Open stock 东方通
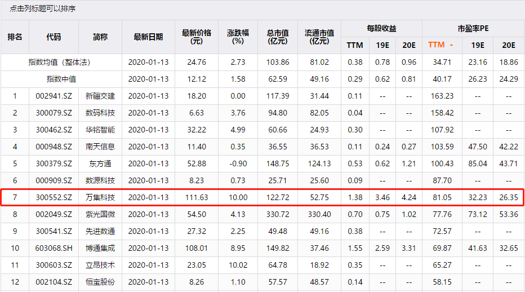This screenshot has width=525, height=292. [x=100, y=163]
